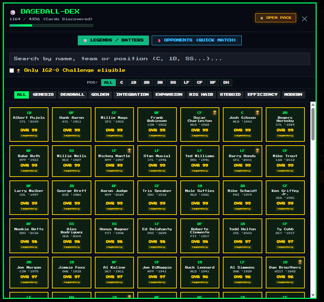Click trophy icon on Mickey Mantle card
This screenshot has width=324, height=302.
tap(129, 150)
